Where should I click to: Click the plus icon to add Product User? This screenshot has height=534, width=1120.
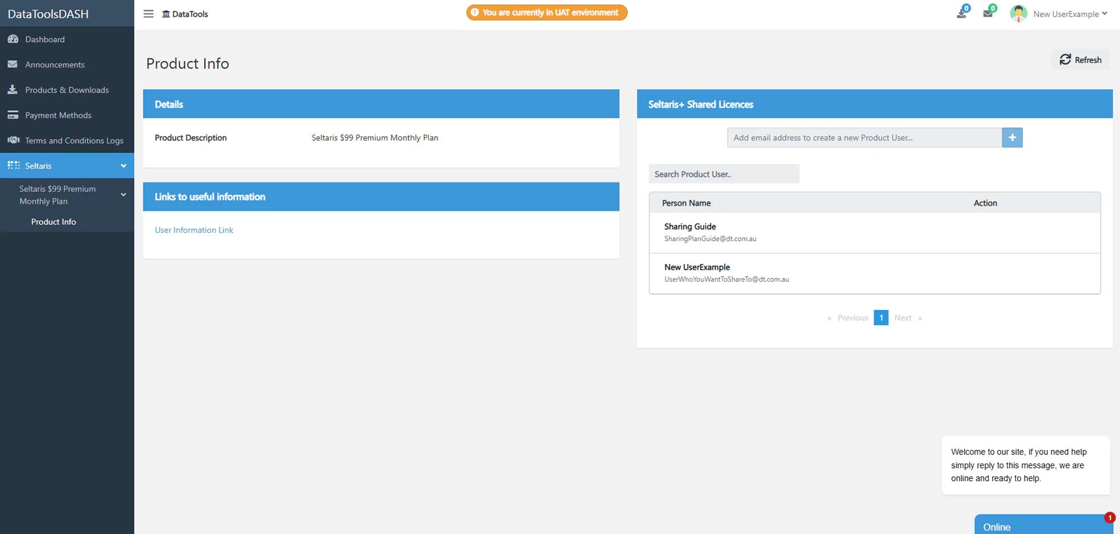[1012, 137]
